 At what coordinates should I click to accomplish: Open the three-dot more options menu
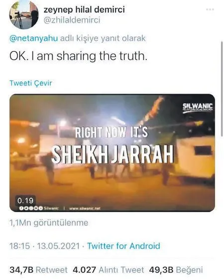210,9
